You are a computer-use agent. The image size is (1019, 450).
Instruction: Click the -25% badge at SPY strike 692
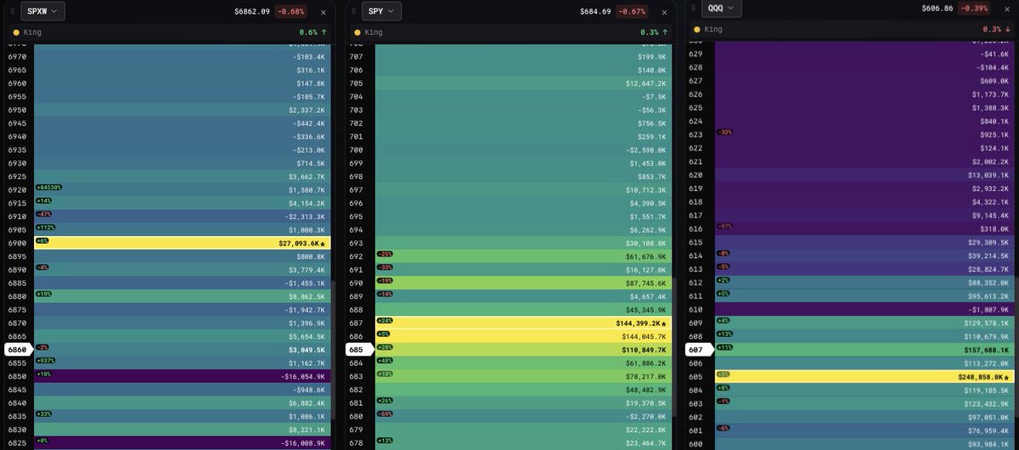point(385,254)
